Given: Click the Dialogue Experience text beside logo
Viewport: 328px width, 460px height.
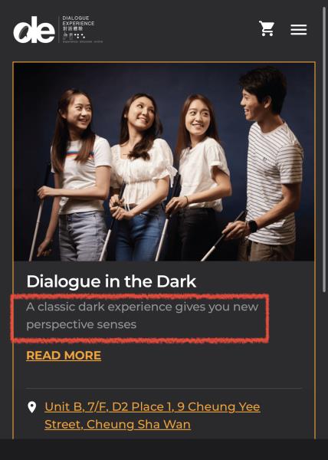Looking at the screenshot, I should 78,23.
